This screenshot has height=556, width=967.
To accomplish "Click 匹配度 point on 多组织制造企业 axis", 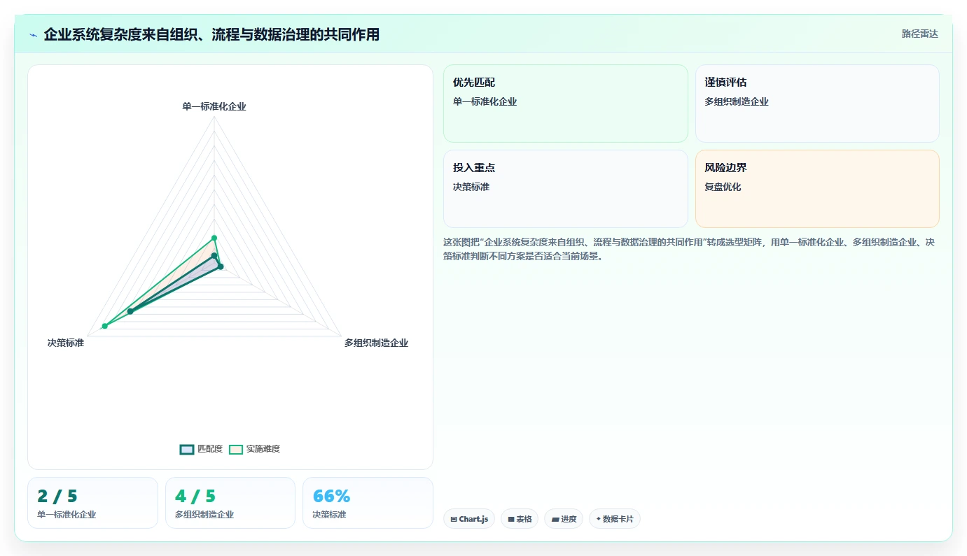I will [x=221, y=266].
